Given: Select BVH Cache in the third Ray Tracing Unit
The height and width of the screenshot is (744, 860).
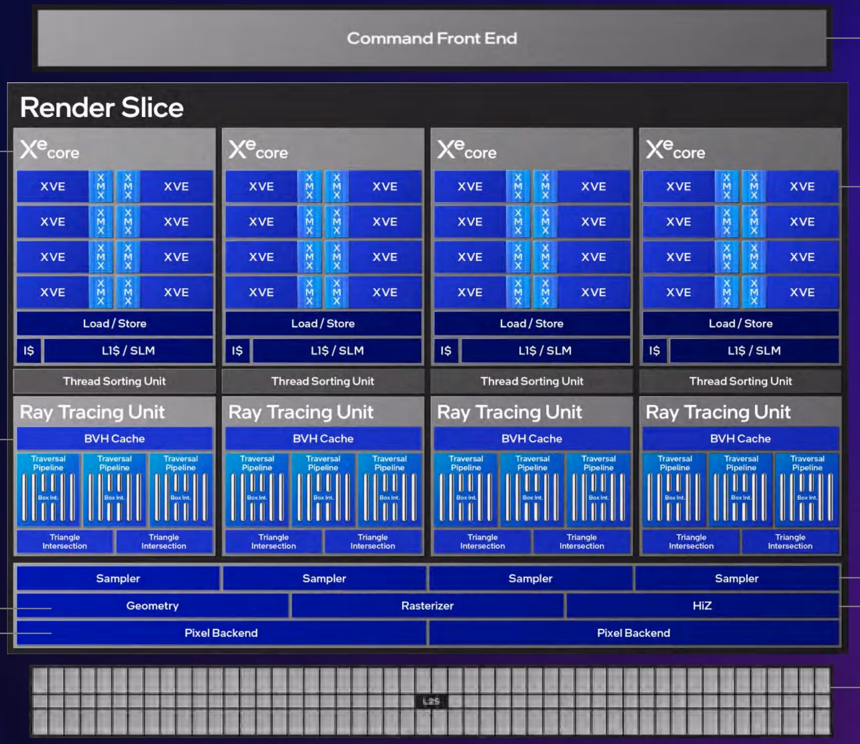Looking at the screenshot, I should pos(531,438).
